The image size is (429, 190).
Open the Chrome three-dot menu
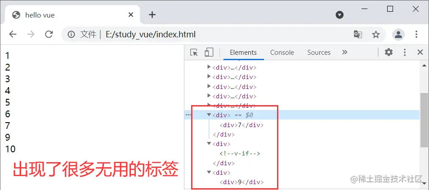coord(416,35)
